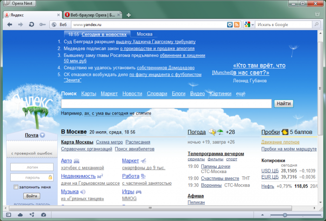Click the Yandex search input box
Viewport: 326px width, 221px height.
pos(166,104)
